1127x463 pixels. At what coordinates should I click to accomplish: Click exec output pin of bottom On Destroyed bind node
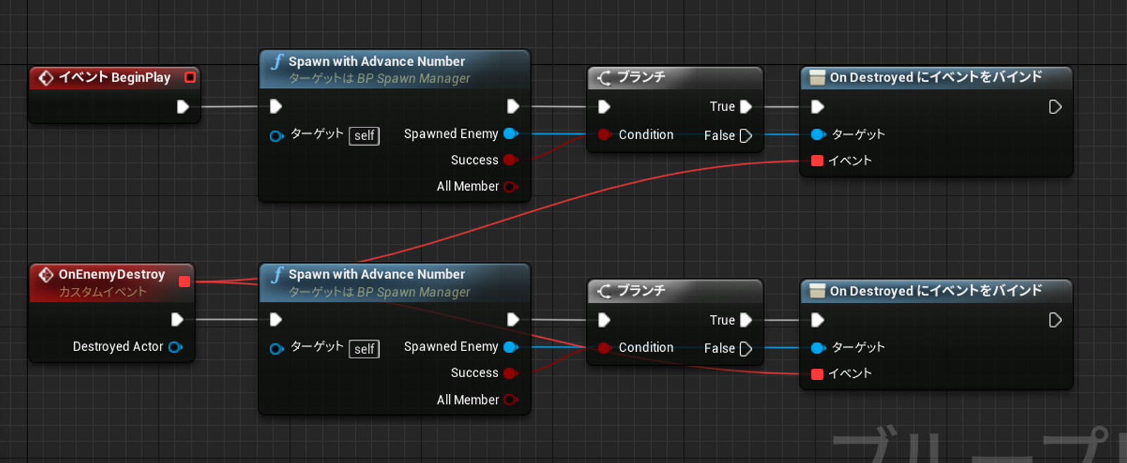click(x=1054, y=320)
